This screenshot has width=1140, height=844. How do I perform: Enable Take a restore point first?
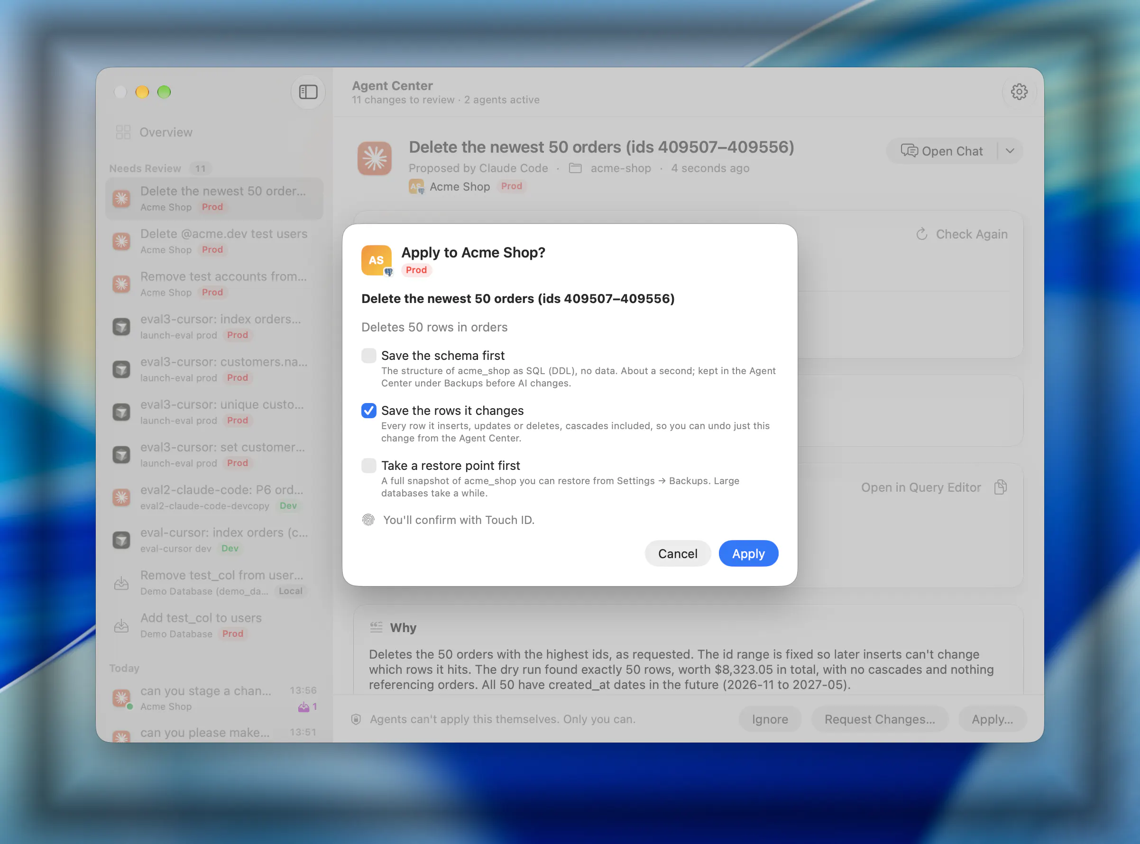click(368, 466)
